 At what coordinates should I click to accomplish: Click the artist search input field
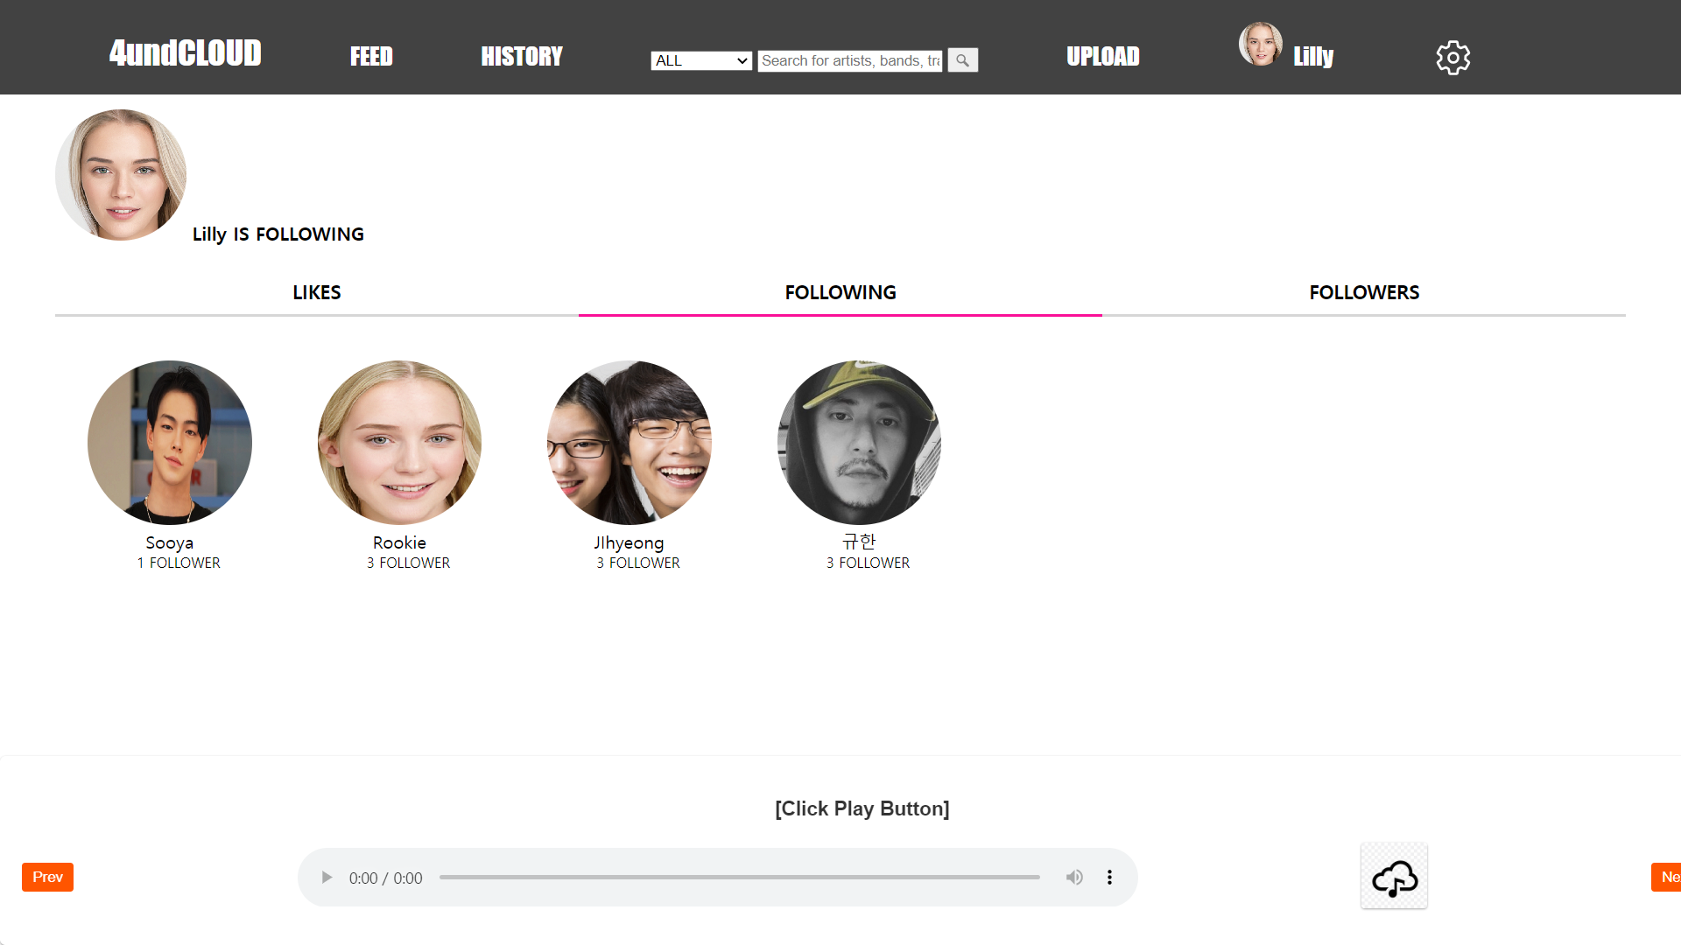pyautogui.click(x=849, y=60)
